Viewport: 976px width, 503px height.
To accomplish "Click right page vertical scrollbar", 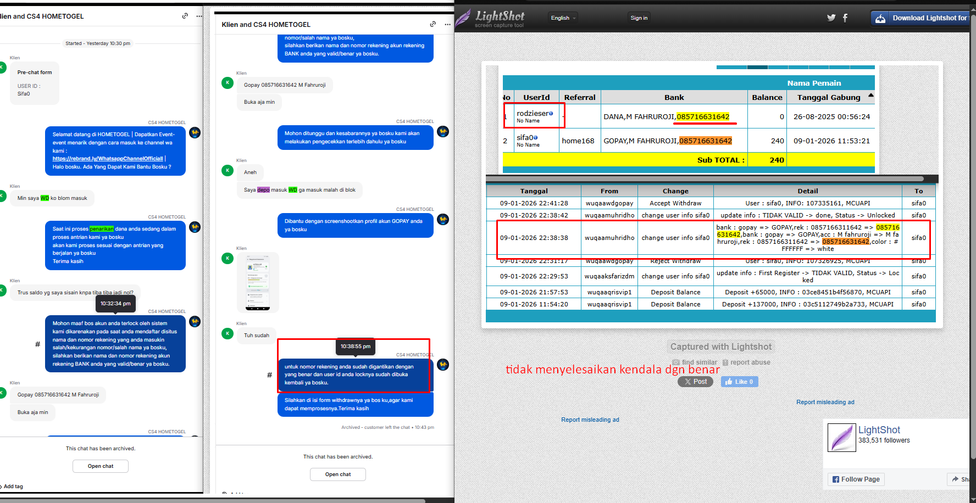I will pyautogui.click(x=972, y=236).
